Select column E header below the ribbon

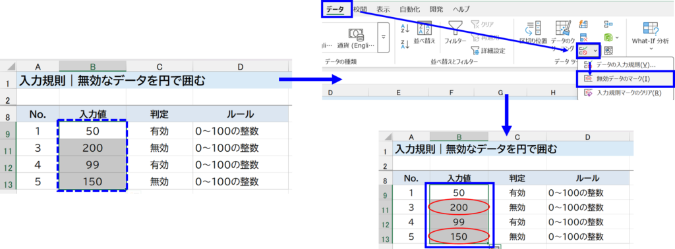pyautogui.click(x=398, y=92)
